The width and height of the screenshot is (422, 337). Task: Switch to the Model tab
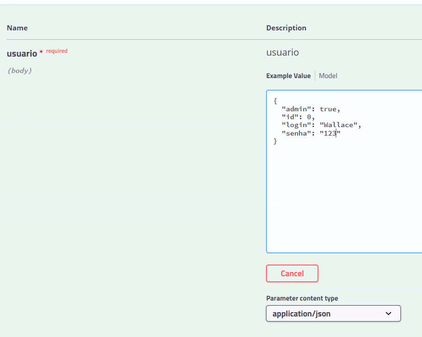(x=327, y=75)
